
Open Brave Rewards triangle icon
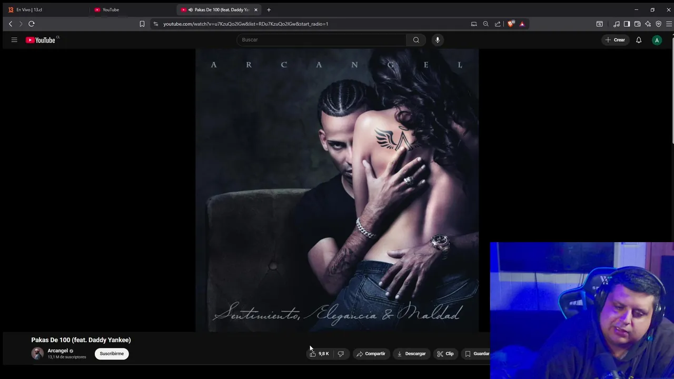tap(522, 24)
